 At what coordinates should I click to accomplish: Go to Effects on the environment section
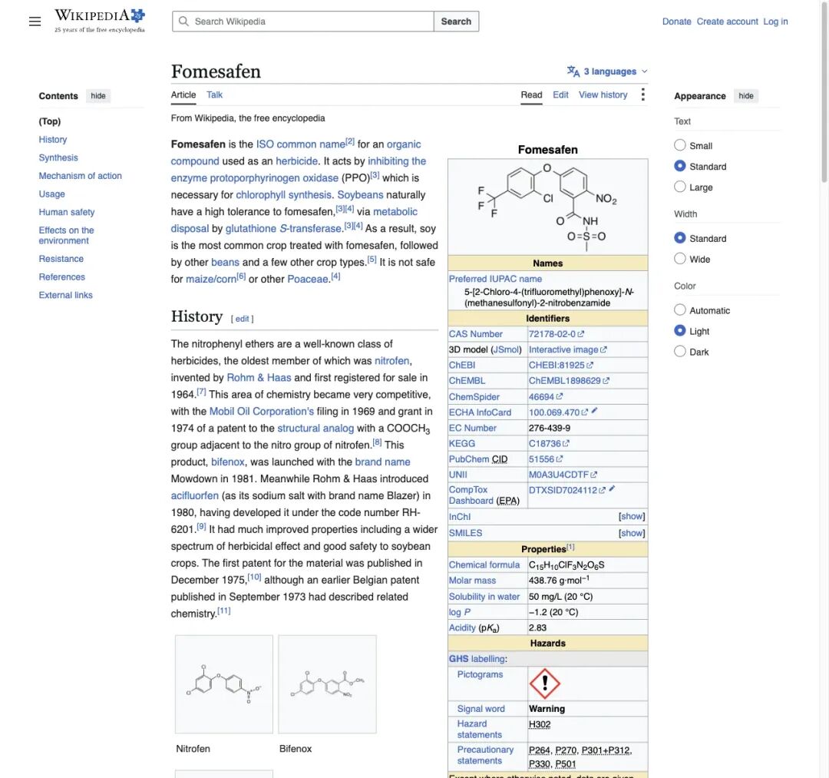[66, 235]
